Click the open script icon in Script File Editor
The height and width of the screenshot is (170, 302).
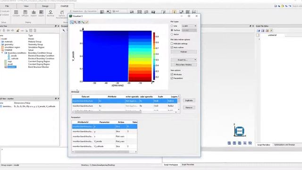[259, 30]
